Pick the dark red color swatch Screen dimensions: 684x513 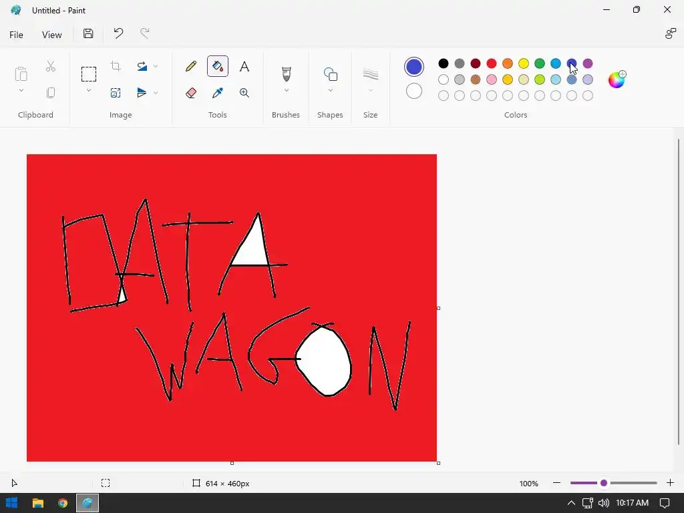pyautogui.click(x=476, y=63)
